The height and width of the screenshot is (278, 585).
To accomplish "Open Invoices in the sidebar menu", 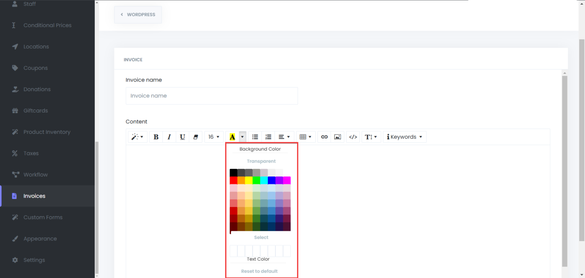I will pos(34,196).
